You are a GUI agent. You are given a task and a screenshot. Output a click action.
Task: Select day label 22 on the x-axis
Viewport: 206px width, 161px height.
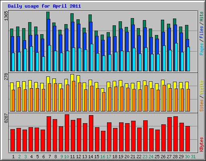click(x=139, y=157)
